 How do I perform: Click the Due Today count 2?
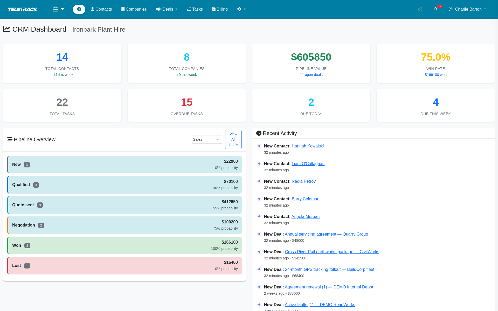[x=311, y=102]
